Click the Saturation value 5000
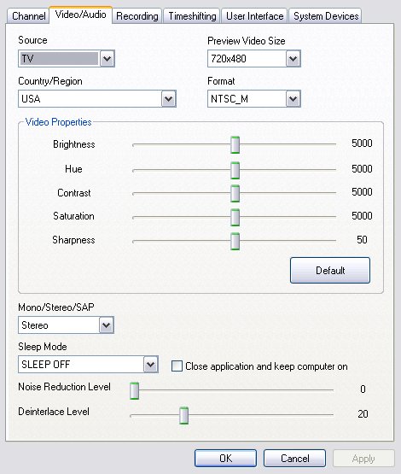The height and width of the screenshot is (474, 401). point(362,216)
